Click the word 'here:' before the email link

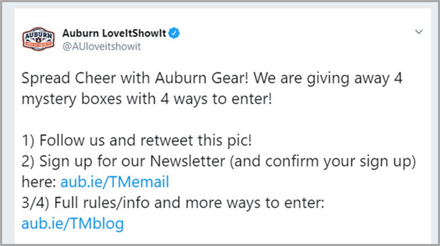tap(39, 182)
